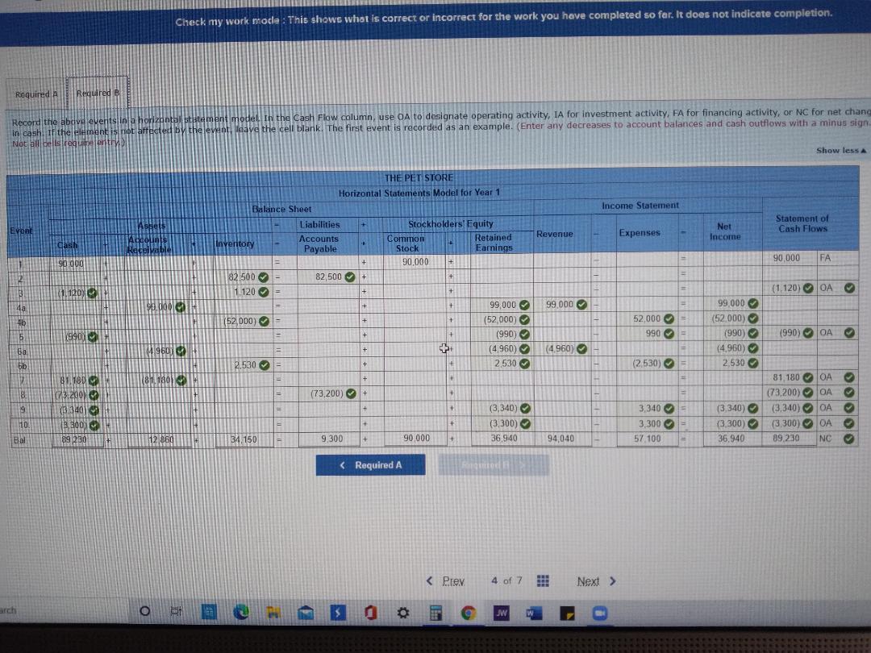Click green check beside Net Income 2,530
The width and height of the screenshot is (871, 653).
pyautogui.click(x=752, y=363)
